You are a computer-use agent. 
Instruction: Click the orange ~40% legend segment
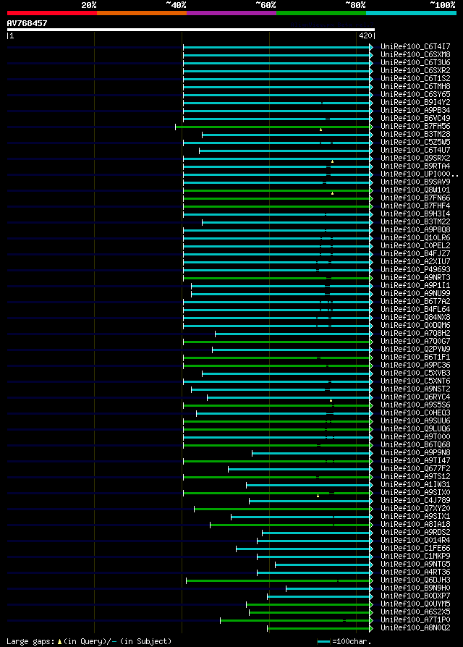pos(142,13)
